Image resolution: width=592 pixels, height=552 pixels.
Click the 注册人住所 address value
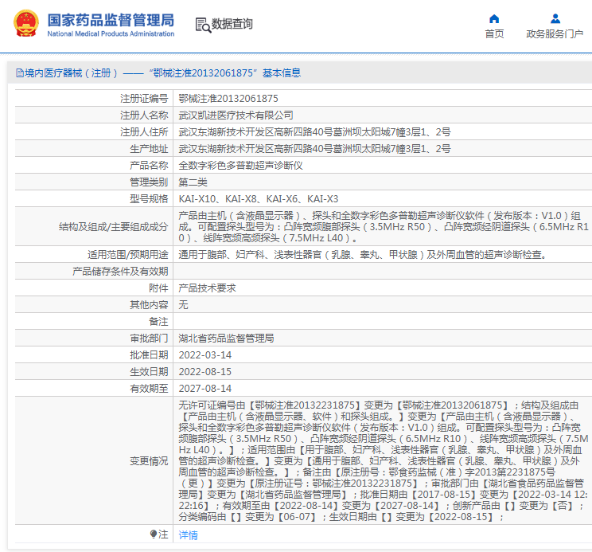point(314,132)
